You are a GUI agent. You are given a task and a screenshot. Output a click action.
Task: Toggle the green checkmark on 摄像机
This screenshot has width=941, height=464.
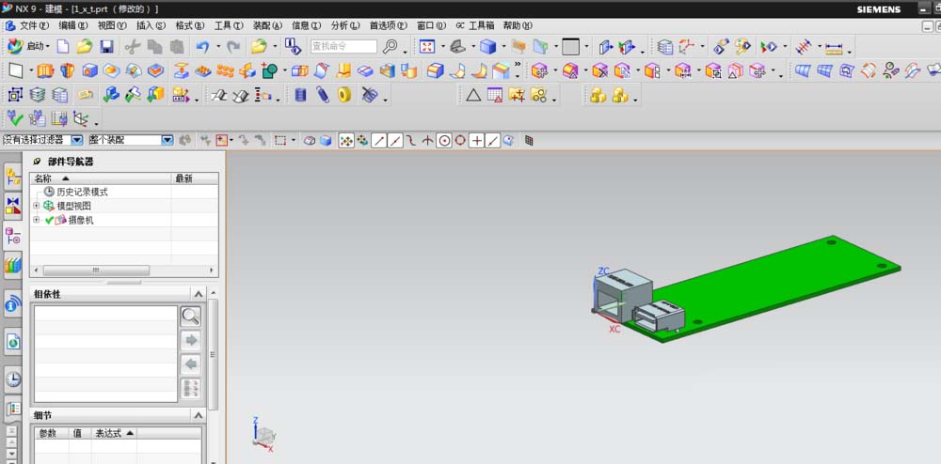tap(49, 220)
